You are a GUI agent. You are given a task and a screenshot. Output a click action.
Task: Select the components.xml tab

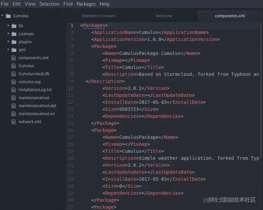tap(230, 16)
